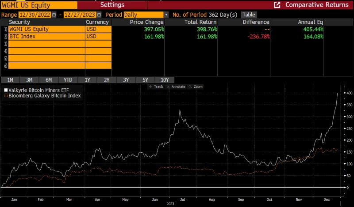
Task: Switch chart range to YTD
Action: click(68, 80)
